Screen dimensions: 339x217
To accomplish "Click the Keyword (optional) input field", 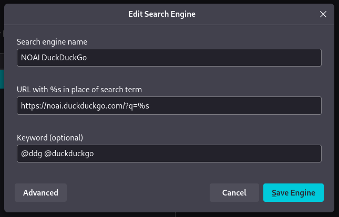I will tap(169, 154).
